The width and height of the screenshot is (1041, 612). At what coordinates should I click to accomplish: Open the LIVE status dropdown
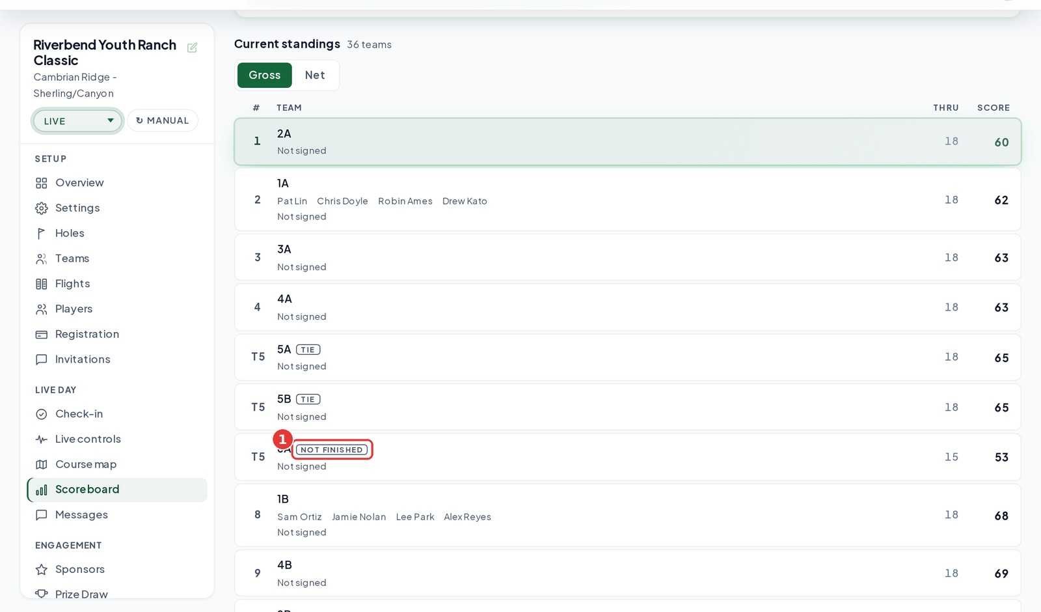click(x=77, y=121)
